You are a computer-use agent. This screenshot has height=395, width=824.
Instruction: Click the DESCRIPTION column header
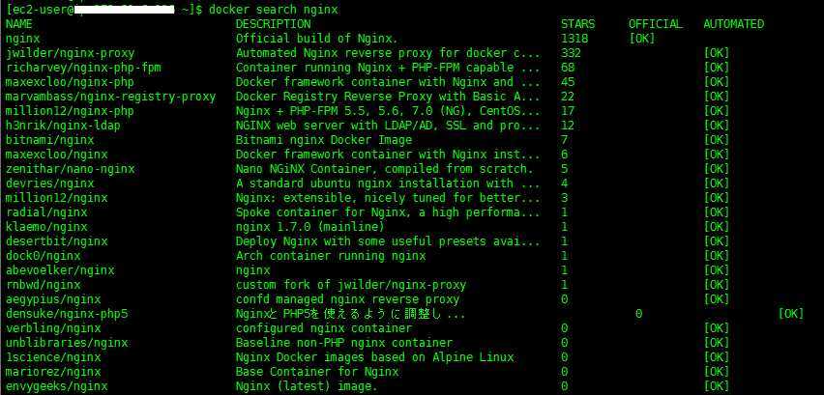274,24
